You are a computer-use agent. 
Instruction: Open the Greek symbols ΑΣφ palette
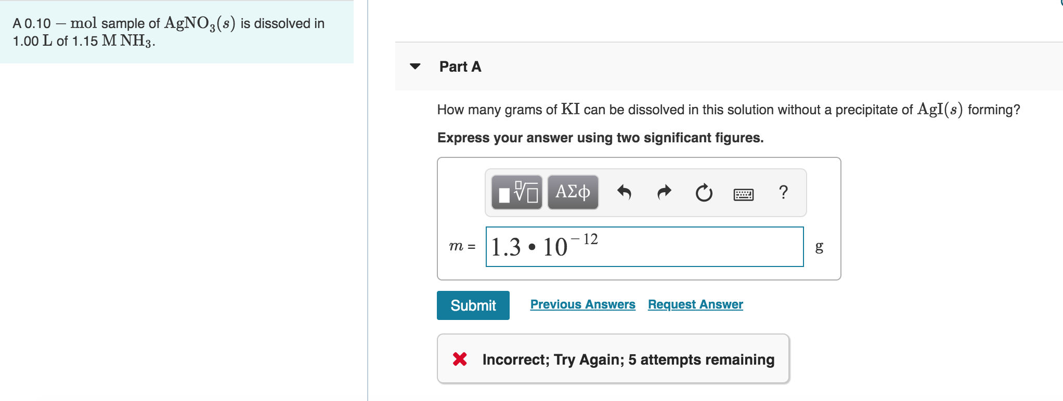click(x=572, y=192)
